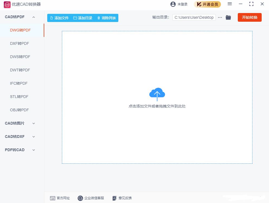Collapse the CAD转PDF section
This screenshot has width=269, height=203.
point(34,17)
